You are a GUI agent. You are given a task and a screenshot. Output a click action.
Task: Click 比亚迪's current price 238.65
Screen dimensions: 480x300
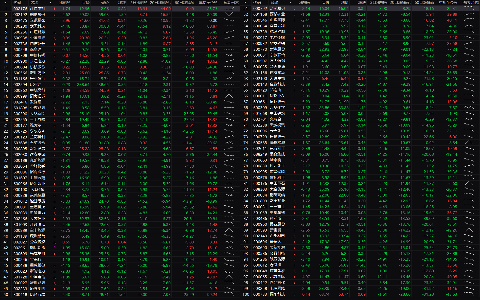(x=102, y=85)
